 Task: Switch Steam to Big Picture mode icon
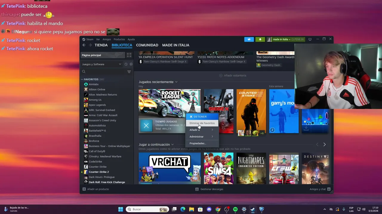pos(310,39)
